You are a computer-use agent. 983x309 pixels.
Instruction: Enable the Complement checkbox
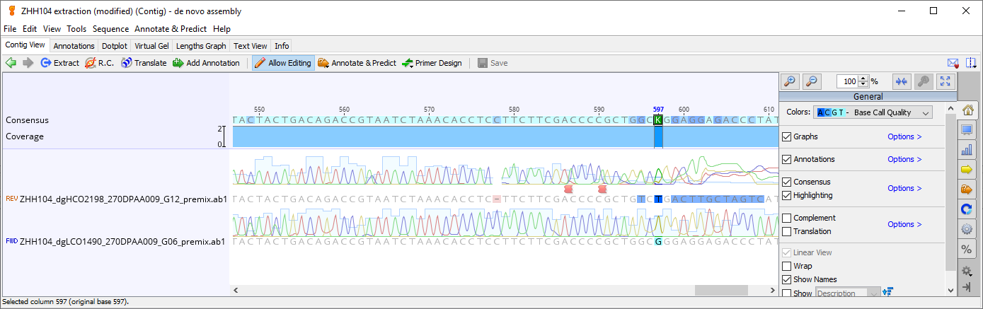786,218
